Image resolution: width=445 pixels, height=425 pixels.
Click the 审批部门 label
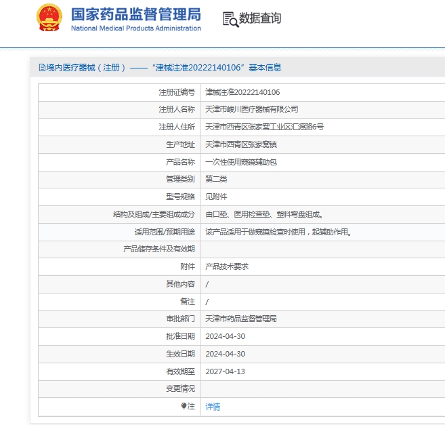coord(180,319)
